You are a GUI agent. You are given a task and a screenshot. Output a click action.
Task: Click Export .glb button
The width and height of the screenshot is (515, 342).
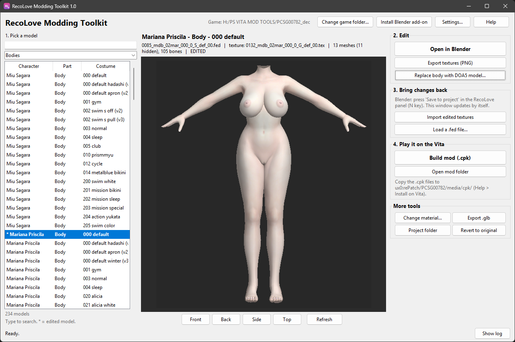click(479, 218)
